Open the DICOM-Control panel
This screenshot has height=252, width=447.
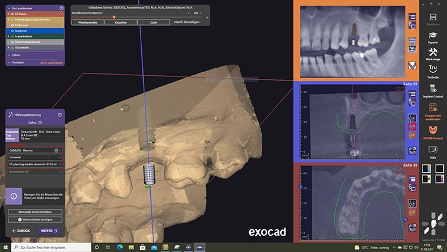coord(433,130)
